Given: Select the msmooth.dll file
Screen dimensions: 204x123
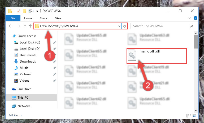Looking at the screenshot, I should (150, 55).
